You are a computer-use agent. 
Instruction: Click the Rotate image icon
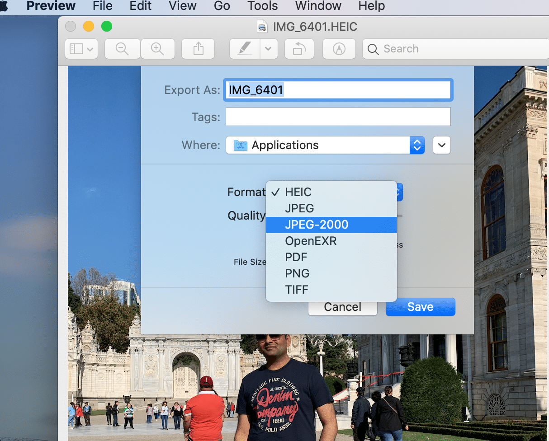pyautogui.click(x=299, y=49)
